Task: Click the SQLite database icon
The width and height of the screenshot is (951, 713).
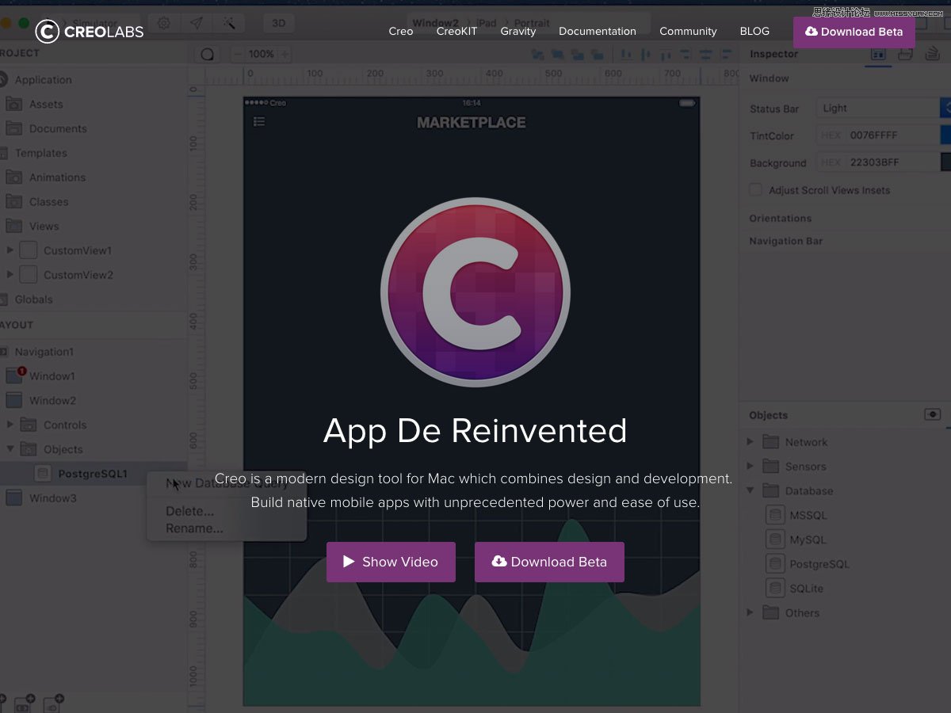Action: [775, 589]
